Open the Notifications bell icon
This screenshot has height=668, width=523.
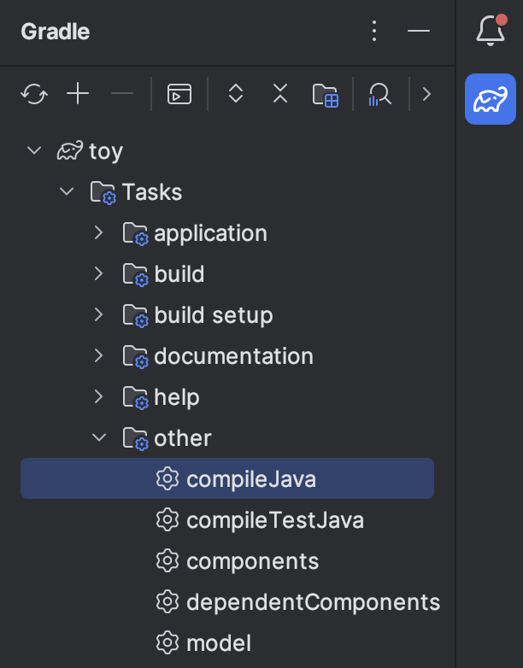491,31
